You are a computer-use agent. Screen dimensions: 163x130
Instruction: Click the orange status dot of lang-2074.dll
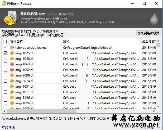12,81
